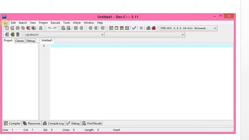Click the Run icon showing a window
This screenshot has height=140, width=249.
116,28
